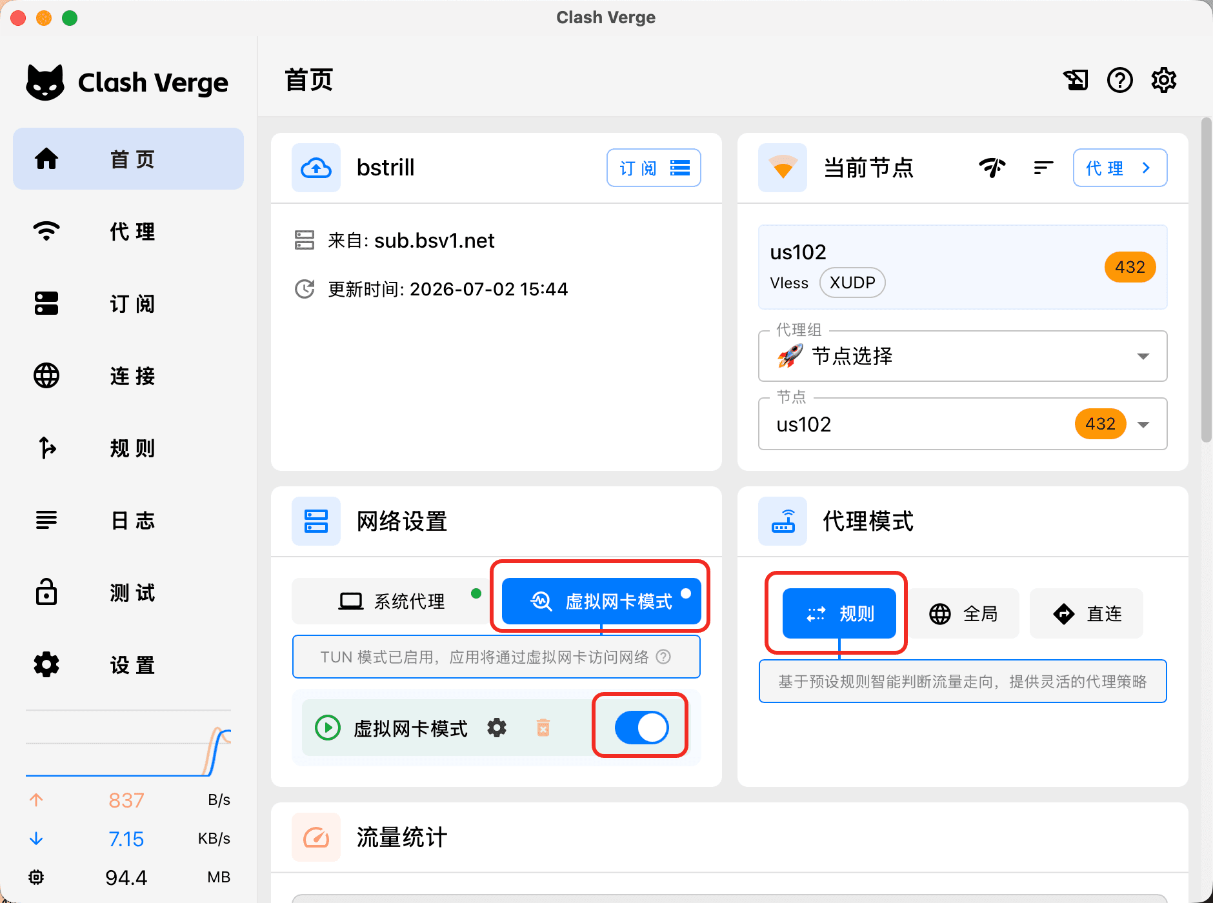Click the server icon beside 来自
1213x903 pixels.
305,240
